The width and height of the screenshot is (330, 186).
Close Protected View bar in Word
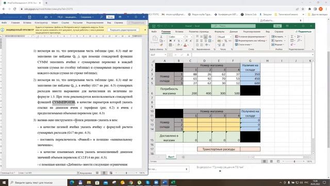145,30
